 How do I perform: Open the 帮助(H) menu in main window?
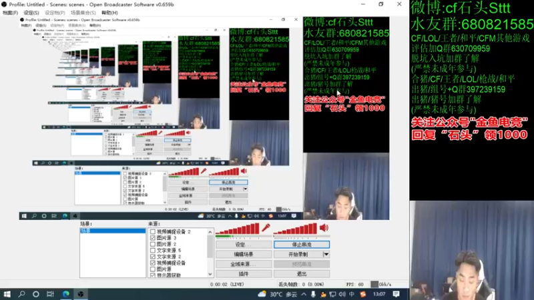pyautogui.click(x=109, y=13)
